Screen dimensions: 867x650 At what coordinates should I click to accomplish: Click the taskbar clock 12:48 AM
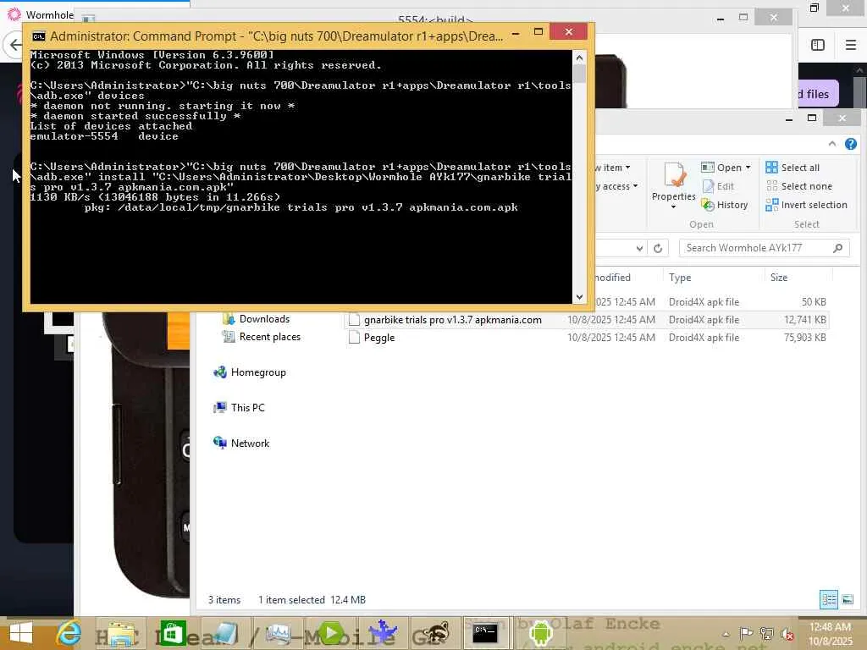point(830,627)
